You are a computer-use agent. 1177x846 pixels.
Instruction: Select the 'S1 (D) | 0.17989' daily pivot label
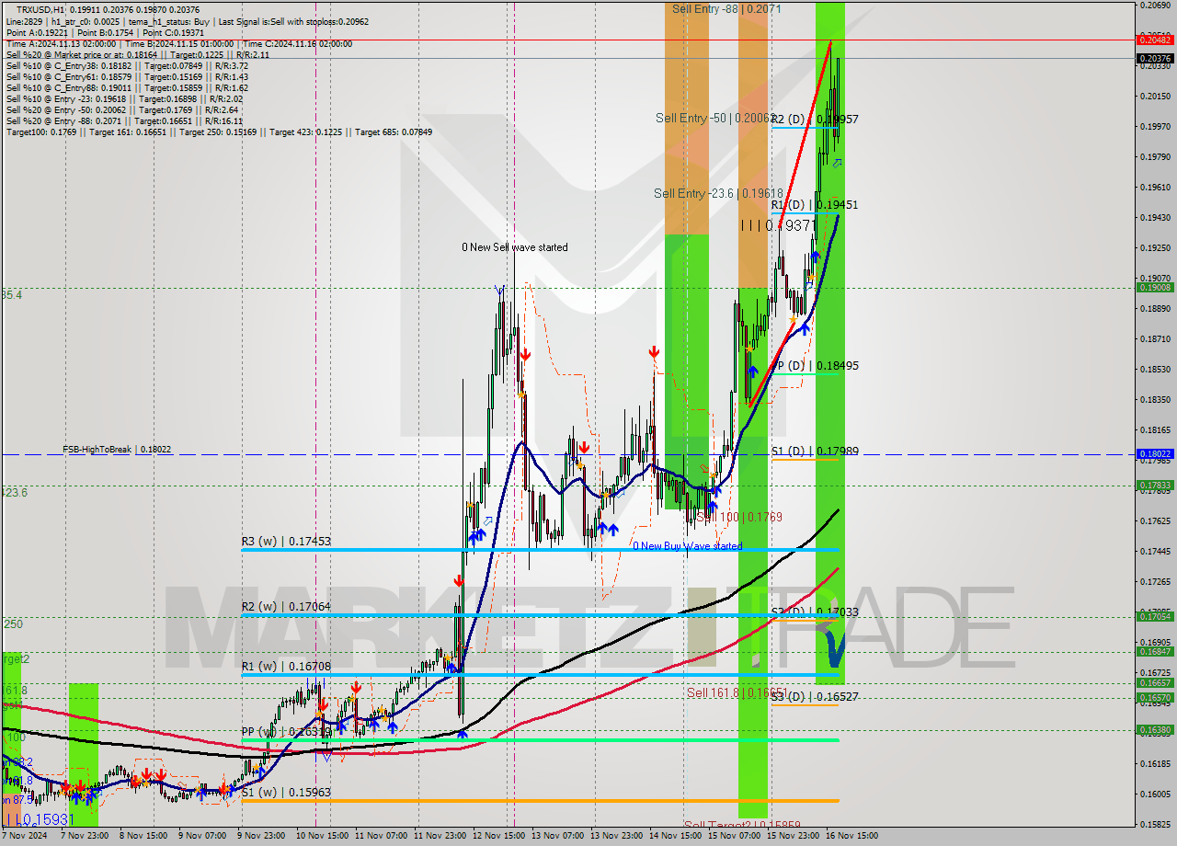coord(815,451)
